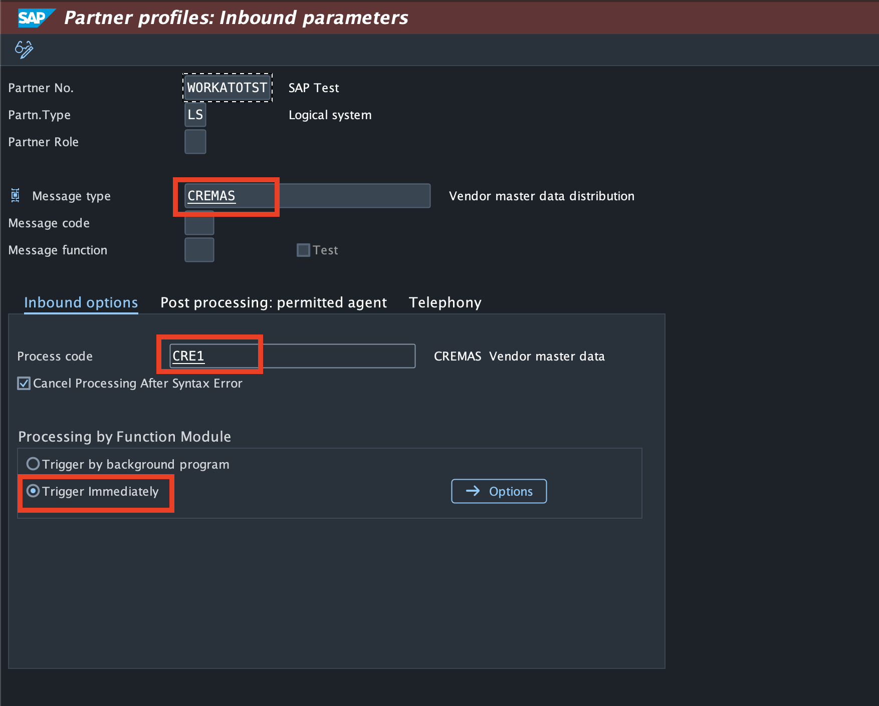Uncheck Cancel Processing After Syntax Error
Screen dimensions: 879x706
click(23, 383)
